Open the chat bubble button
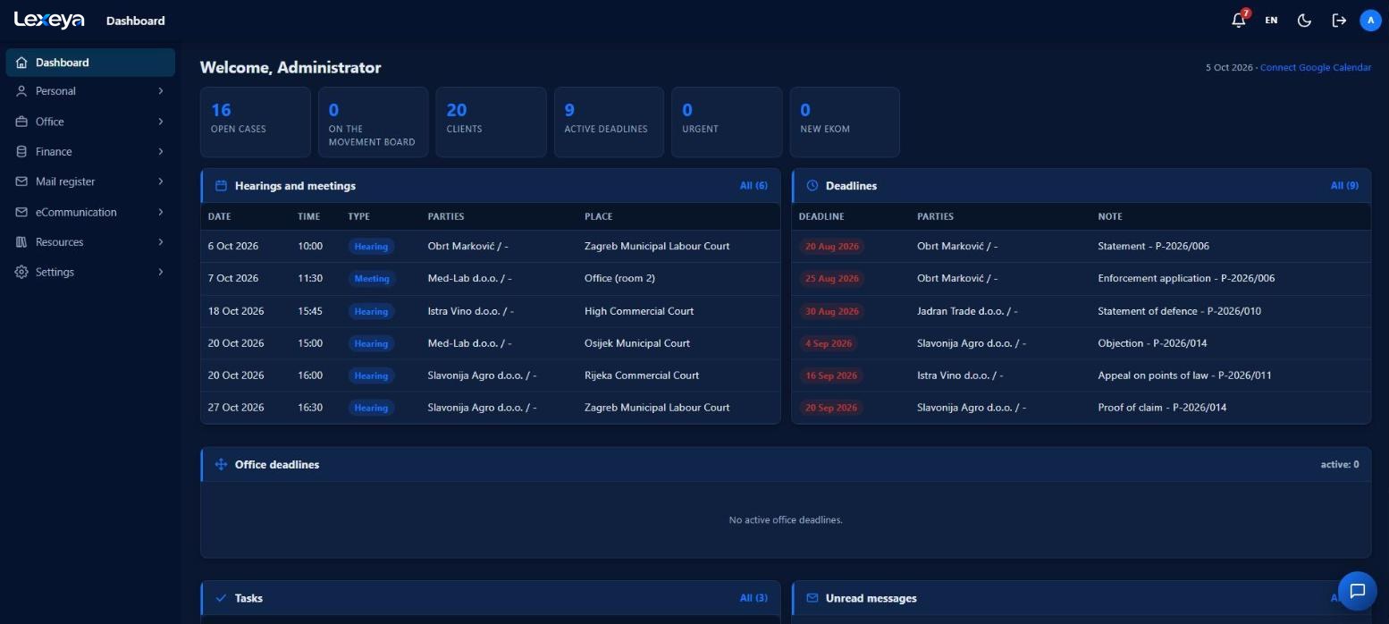This screenshot has width=1389, height=624. click(x=1357, y=590)
